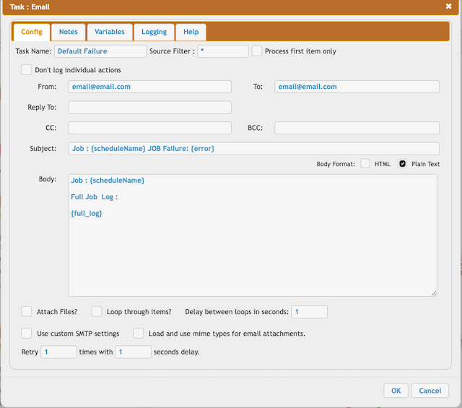The width and height of the screenshot is (462, 408).
Task: Click the BCC input field
Action: pos(357,128)
